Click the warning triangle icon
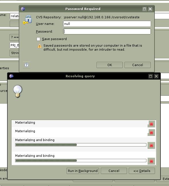Screen dimensions: 169x186 [x=40, y=46]
